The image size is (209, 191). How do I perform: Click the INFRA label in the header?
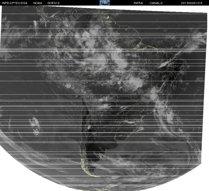(138, 3)
